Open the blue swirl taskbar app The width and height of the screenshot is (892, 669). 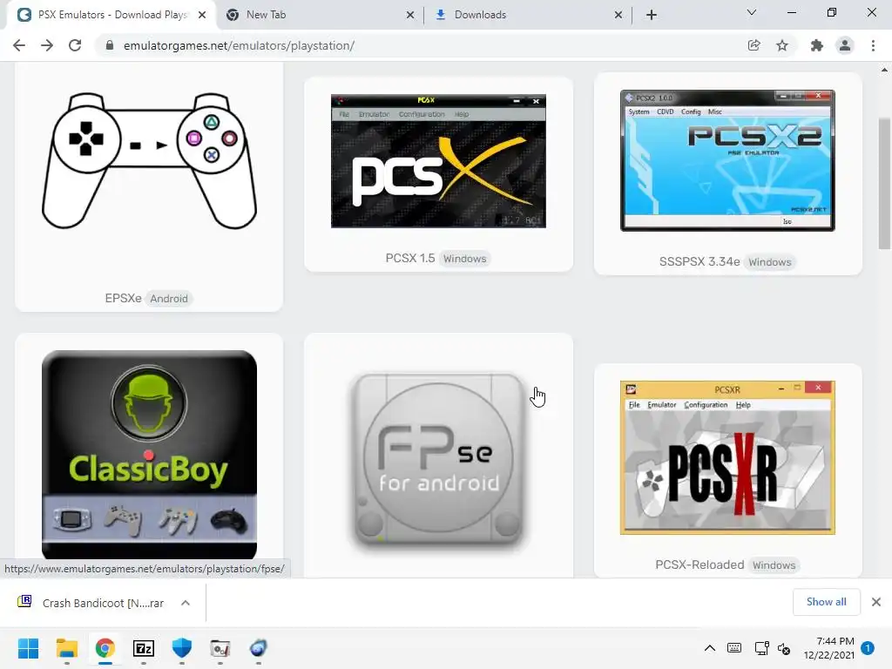258,648
